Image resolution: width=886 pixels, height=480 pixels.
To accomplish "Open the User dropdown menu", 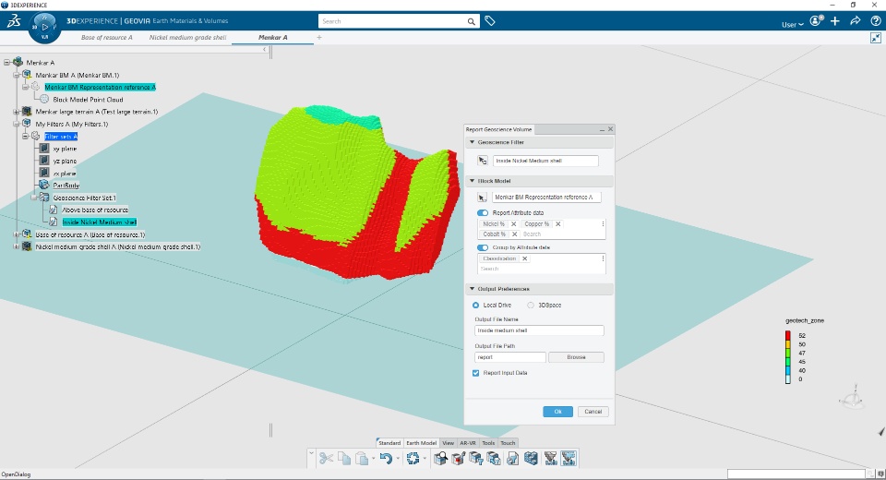I will click(792, 24).
